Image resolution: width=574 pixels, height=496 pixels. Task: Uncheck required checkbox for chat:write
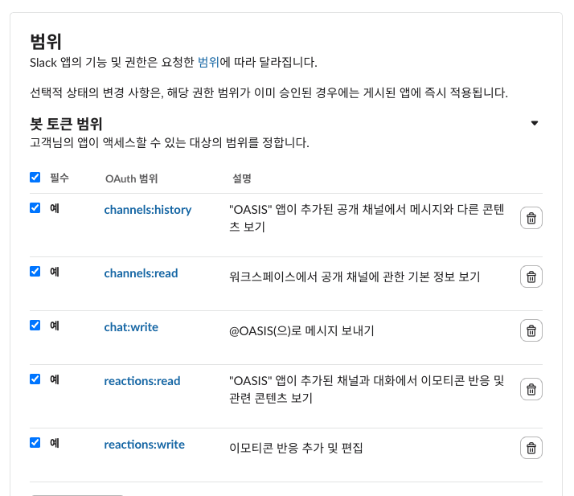click(35, 326)
